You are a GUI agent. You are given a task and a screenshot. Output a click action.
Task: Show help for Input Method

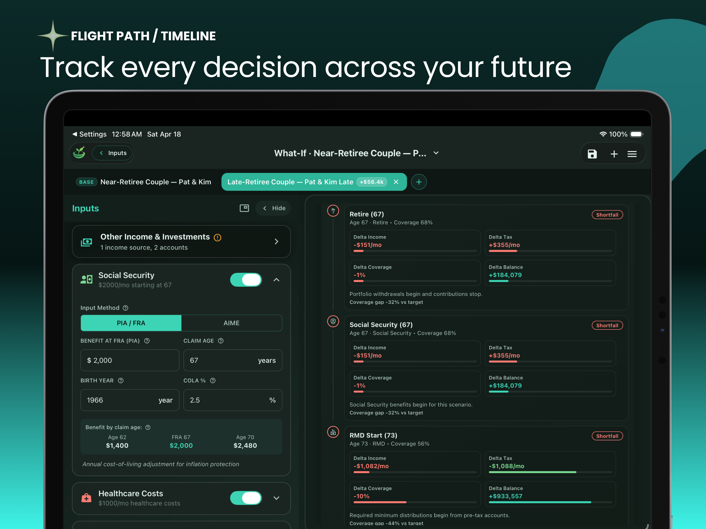(125, 308)
